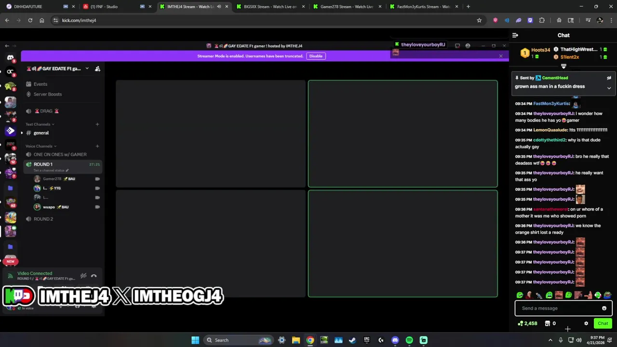The width and height of the screenshot is (617, 347).
Task: Hide the pinned chat message
Action: pyautogui.click(x=609, y=78)
